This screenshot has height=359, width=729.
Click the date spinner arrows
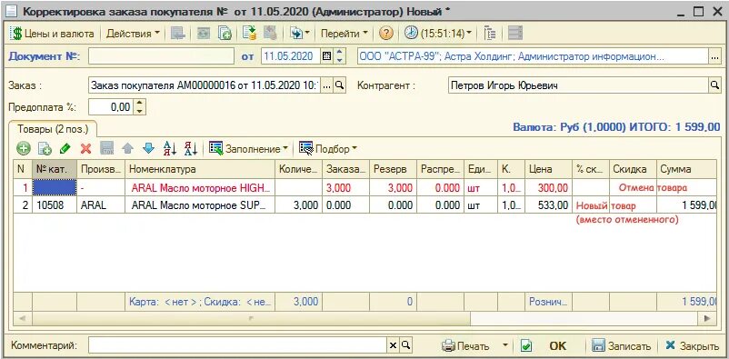point(340,56)
